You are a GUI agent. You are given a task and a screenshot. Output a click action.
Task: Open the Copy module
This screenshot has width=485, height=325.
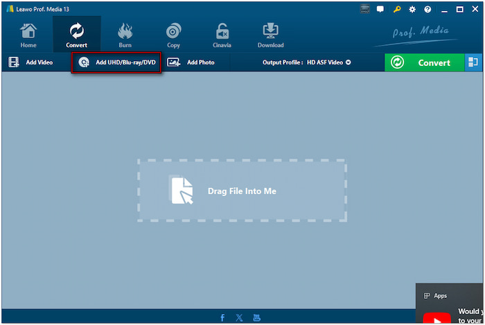[x=173, y=35]
